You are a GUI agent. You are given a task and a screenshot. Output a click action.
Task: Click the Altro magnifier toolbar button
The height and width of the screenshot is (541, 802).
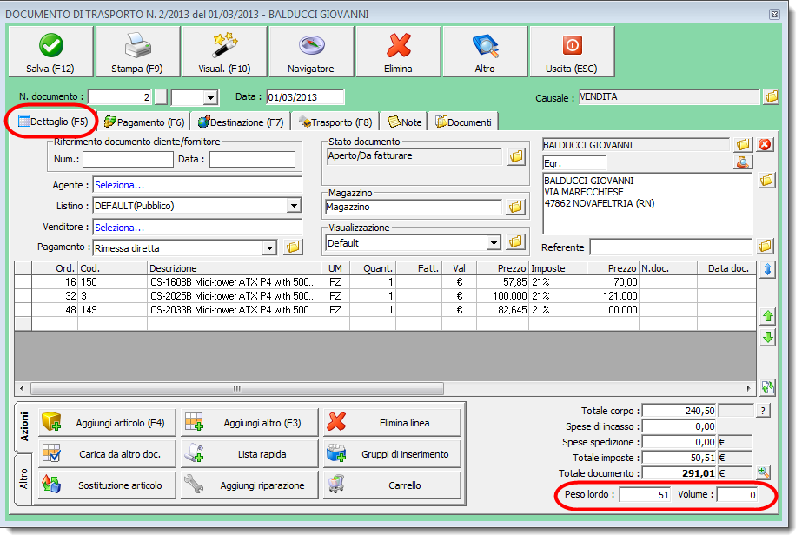point(485,51)
